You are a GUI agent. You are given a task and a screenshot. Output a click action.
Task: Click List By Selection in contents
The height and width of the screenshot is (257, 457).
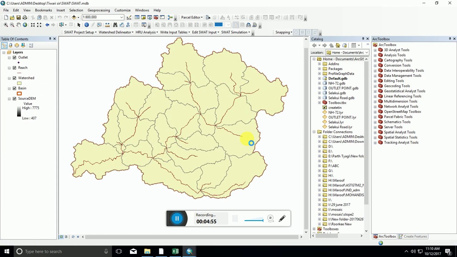coord(23,45)
